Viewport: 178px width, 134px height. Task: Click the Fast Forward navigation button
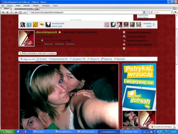tap(16, 13)
